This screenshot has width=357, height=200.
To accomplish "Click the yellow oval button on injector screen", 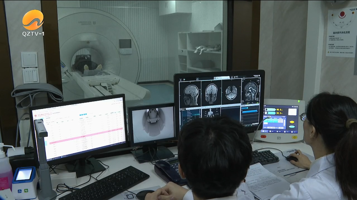I will coord(292,122).
